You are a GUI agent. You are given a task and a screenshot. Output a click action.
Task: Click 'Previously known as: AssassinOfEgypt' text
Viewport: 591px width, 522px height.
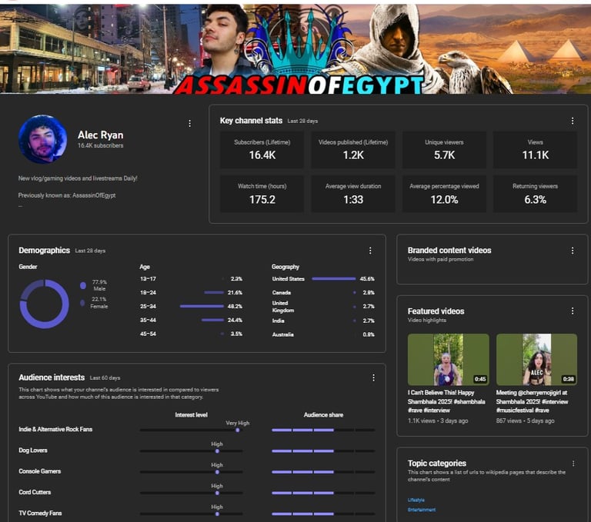67,195
